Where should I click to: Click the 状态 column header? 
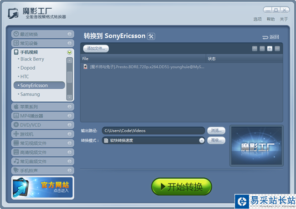[x=245, y=59]
